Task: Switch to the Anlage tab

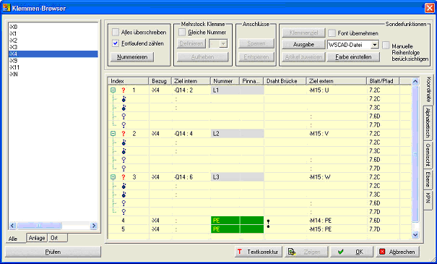Action: (x=37, y=238)
